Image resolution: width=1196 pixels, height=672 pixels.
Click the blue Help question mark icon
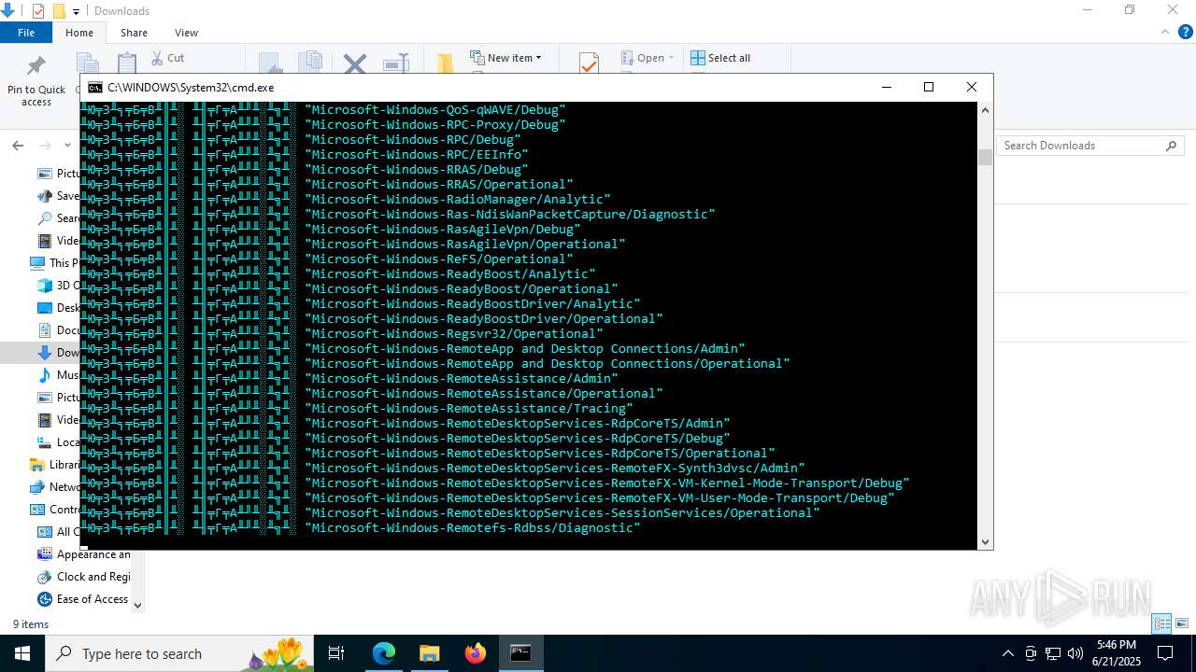coord(1185,33)
